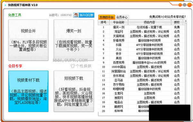Select the 淘宝网 row in the table

pos(140,32)
